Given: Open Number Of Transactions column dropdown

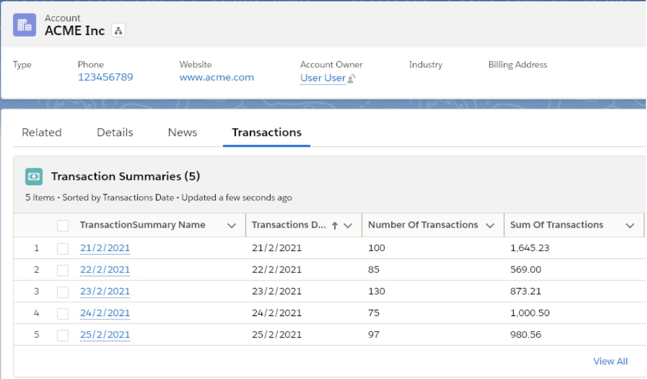Looking at the screenshot, I should [x=490, y=226].
